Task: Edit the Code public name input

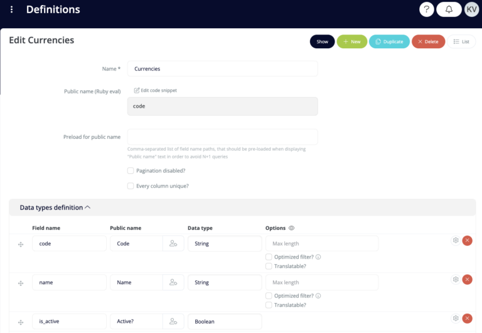Action: 136,243
